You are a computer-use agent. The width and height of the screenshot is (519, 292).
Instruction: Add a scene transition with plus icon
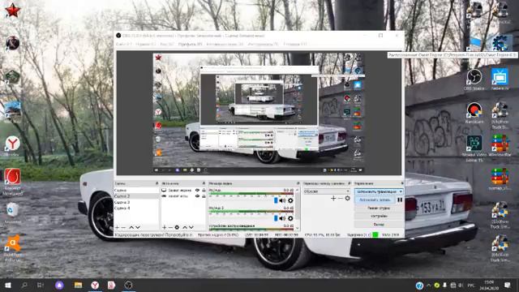click(x=333, y=198)
